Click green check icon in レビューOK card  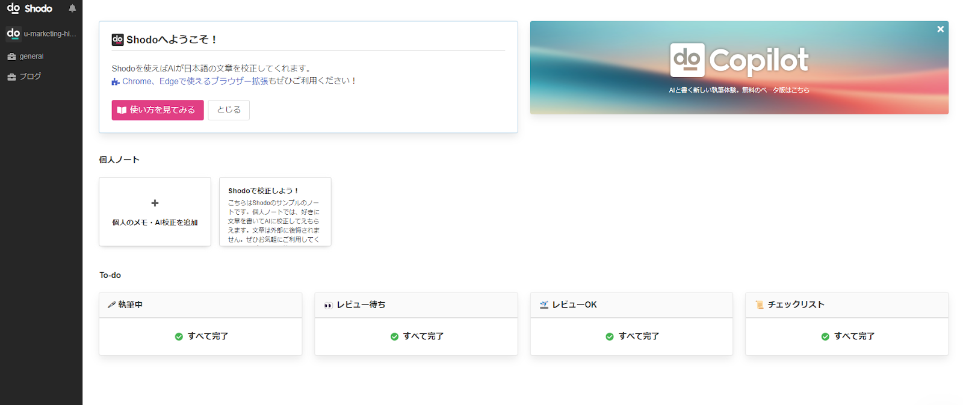coord(610,337)
